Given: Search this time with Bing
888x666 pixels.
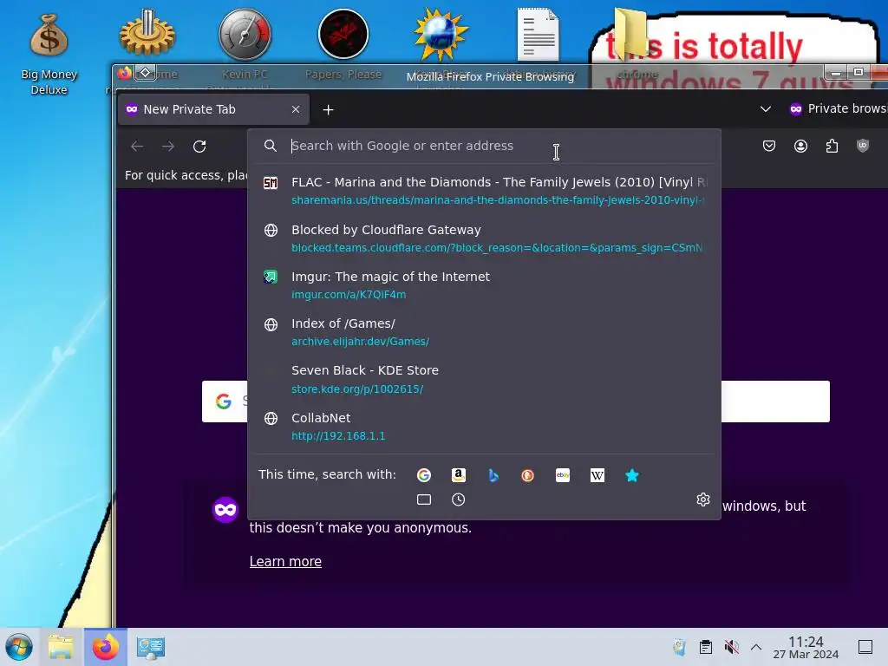Looking at the screenshot, I should tap(493, 475).
